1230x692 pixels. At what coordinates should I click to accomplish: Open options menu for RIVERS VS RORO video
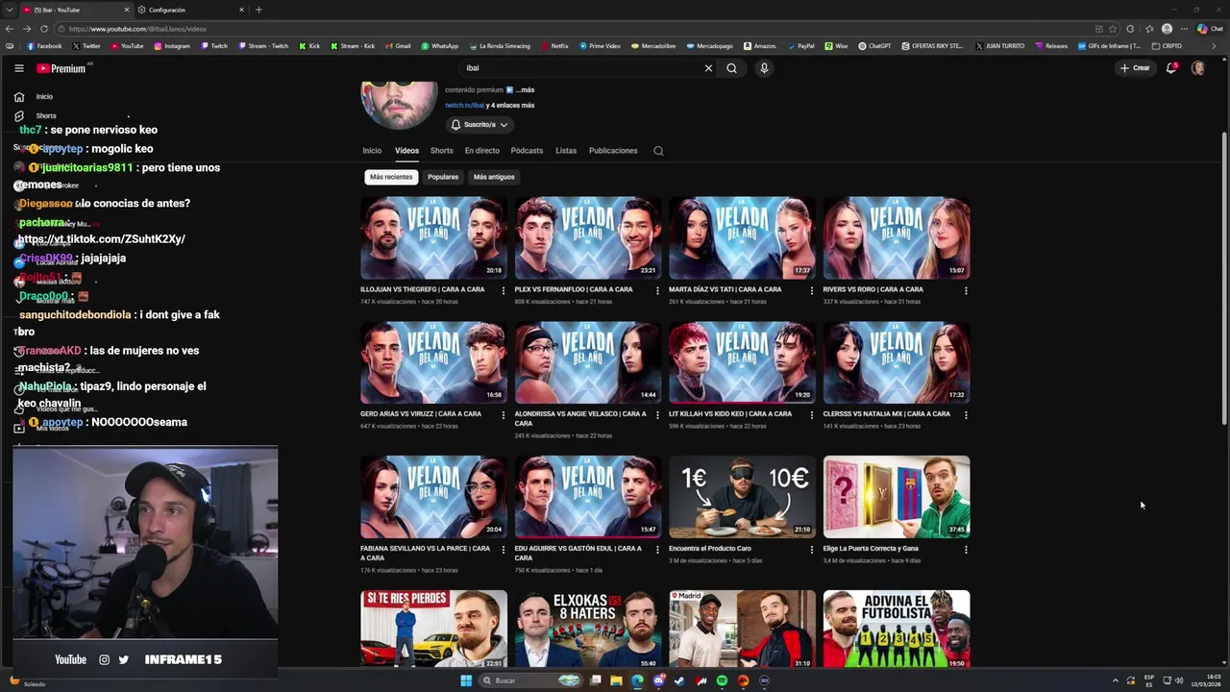(x=966, y=290)
